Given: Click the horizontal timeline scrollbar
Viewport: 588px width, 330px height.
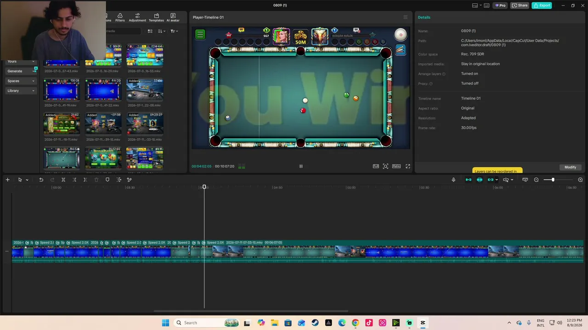Looking at the screenshot, I should point(251,311).
